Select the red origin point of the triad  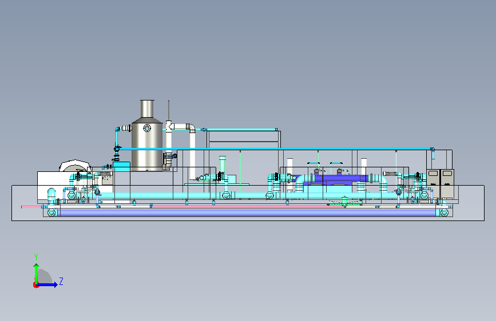35,285
